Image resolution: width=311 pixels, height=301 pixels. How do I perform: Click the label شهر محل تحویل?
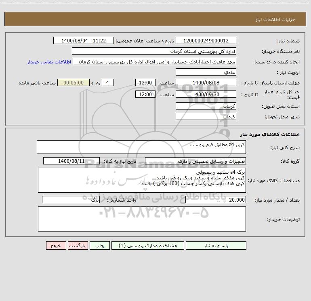pyautogui.click(x=282, y=117)
